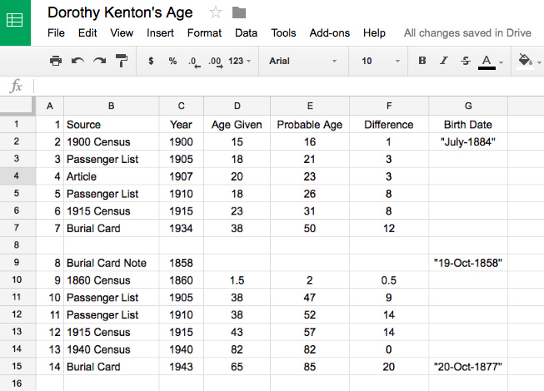Screen dimensions: 544x391
Task: Decrease decimal places button
Action: coord(193,61)
